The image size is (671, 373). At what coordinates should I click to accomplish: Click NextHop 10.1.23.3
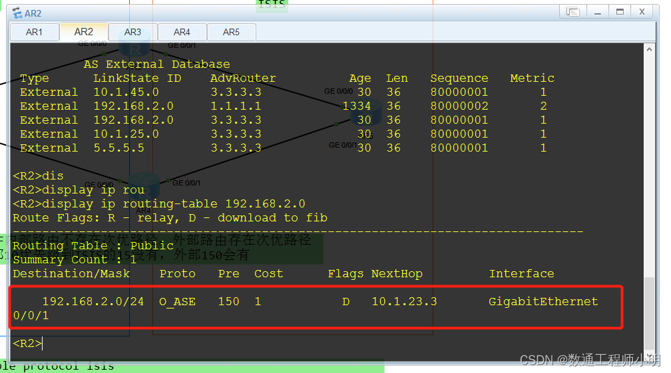(x=404, y=302)
